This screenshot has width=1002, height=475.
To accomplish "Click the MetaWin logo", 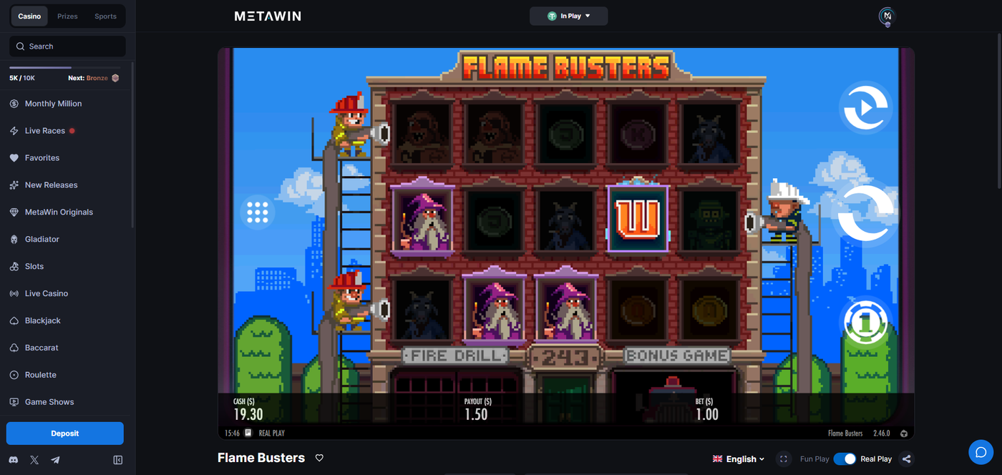I will (268, 16).
